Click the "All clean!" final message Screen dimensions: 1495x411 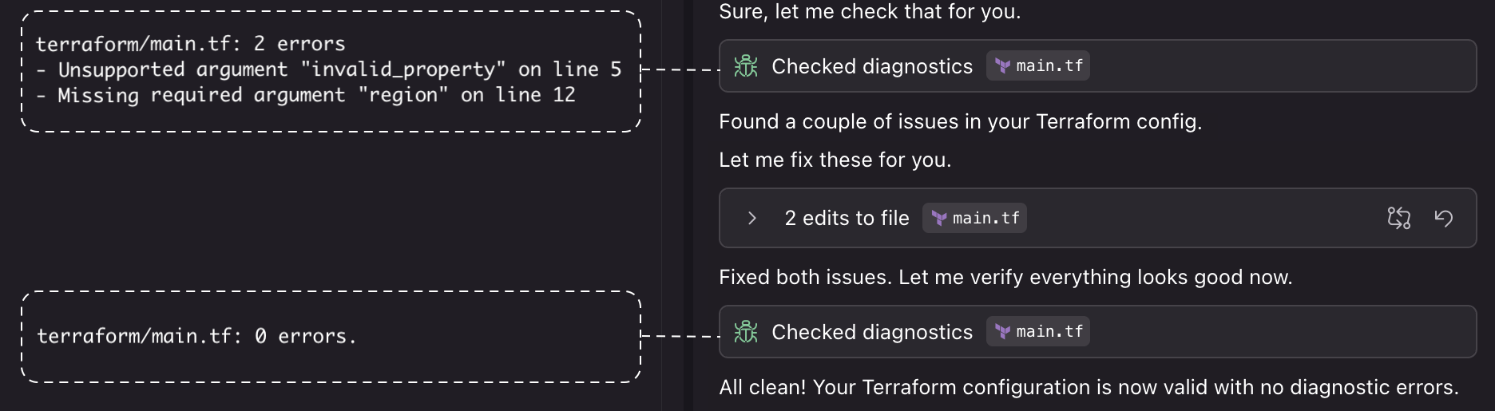point(1089,387)
